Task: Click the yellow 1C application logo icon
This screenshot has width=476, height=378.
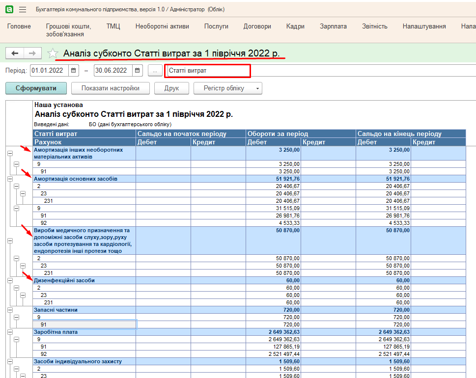Action: click(9, 10)
